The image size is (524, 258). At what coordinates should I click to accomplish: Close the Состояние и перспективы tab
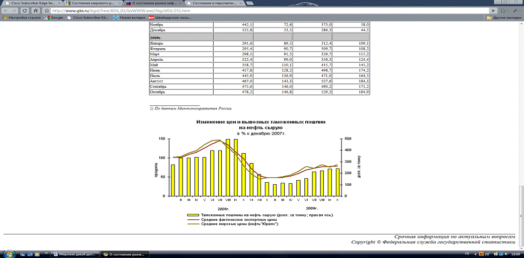(240, 3)
